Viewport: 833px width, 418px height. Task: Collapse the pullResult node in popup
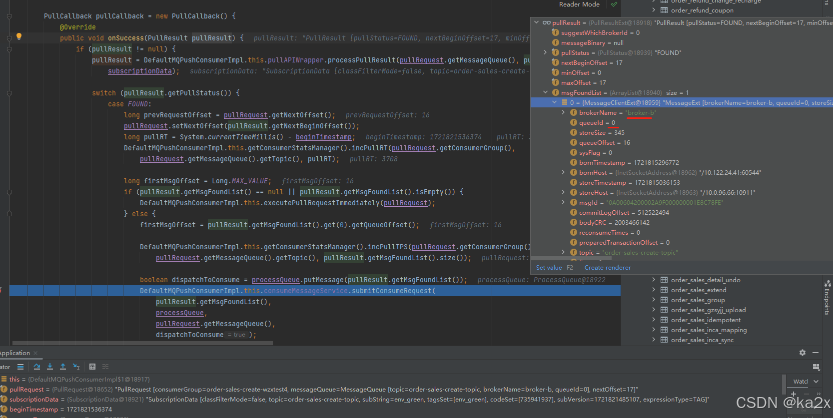pos(537,22)
